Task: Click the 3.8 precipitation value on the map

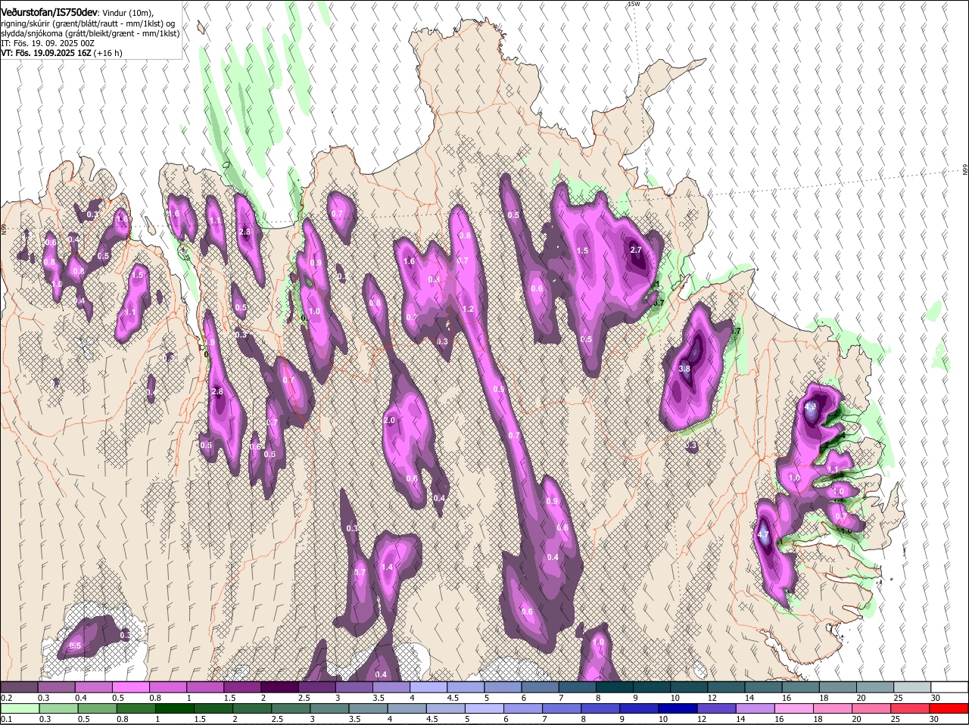Action: click(684, 369)
